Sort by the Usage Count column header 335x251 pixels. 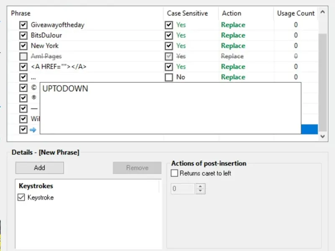[x=296, y=13]
